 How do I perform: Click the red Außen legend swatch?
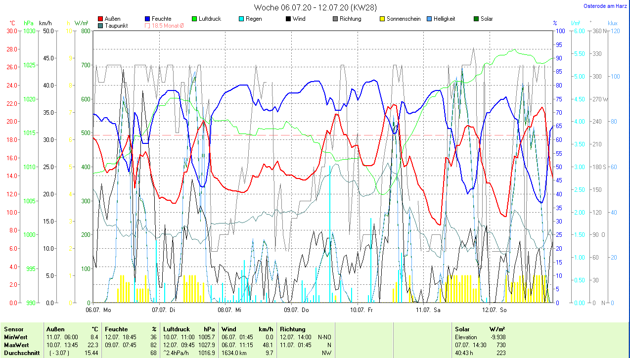[101, 19]
